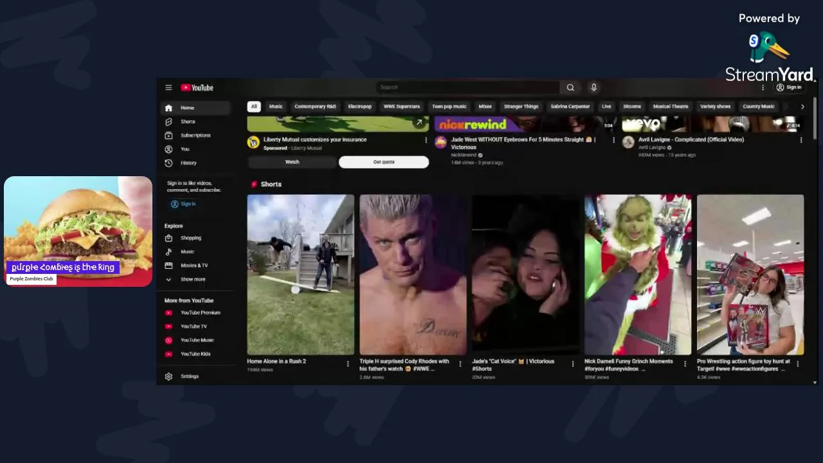This screenshot has width=823, height=463.
Task: Open YouTube Music link
Action: point(195,340)
